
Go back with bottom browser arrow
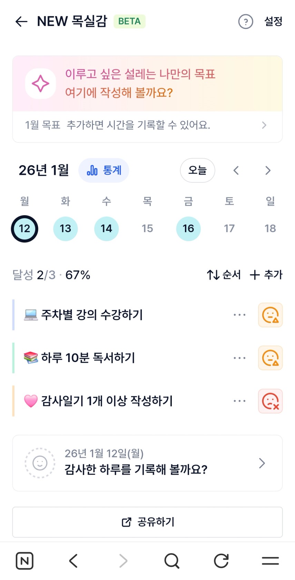(73, 560)
